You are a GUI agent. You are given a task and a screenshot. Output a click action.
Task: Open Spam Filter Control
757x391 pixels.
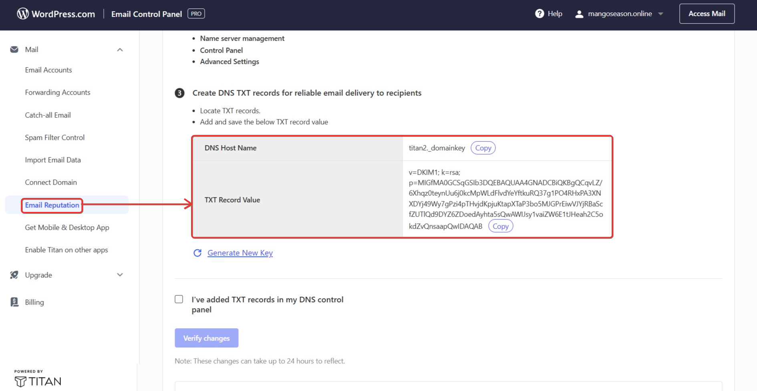[55, 138]
